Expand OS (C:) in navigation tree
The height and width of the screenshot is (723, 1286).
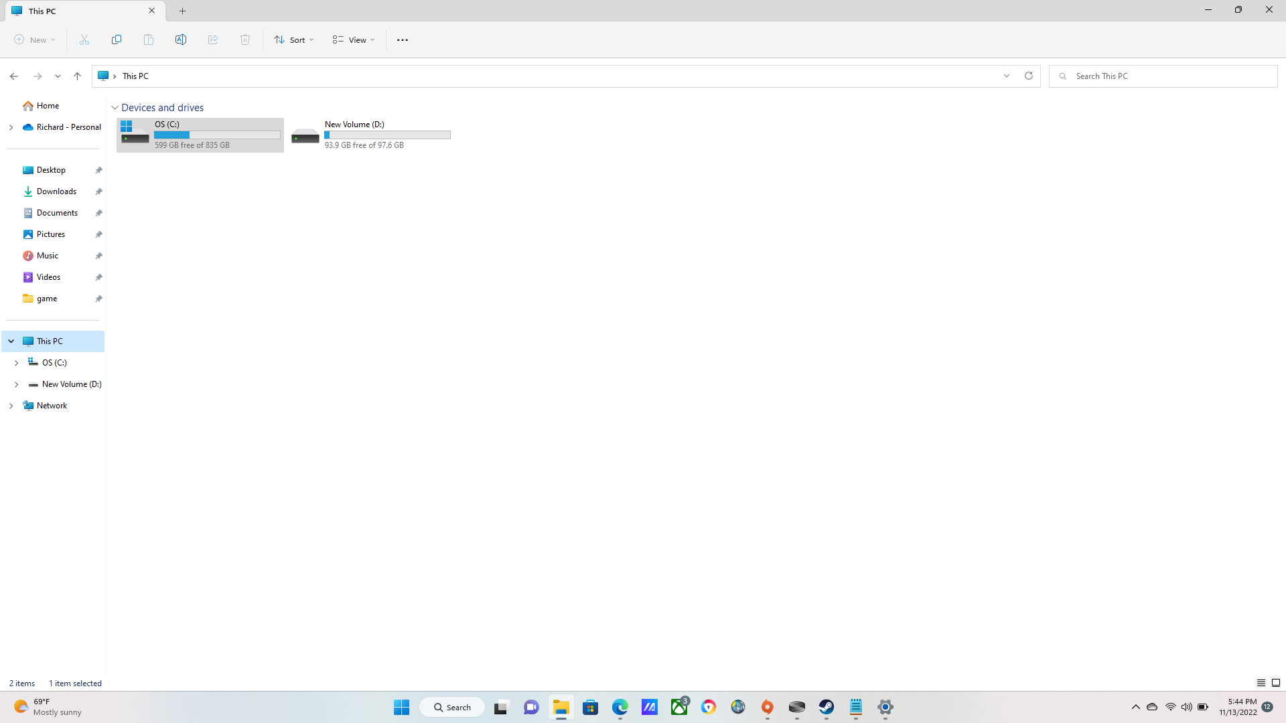click(x=16, y=363)
